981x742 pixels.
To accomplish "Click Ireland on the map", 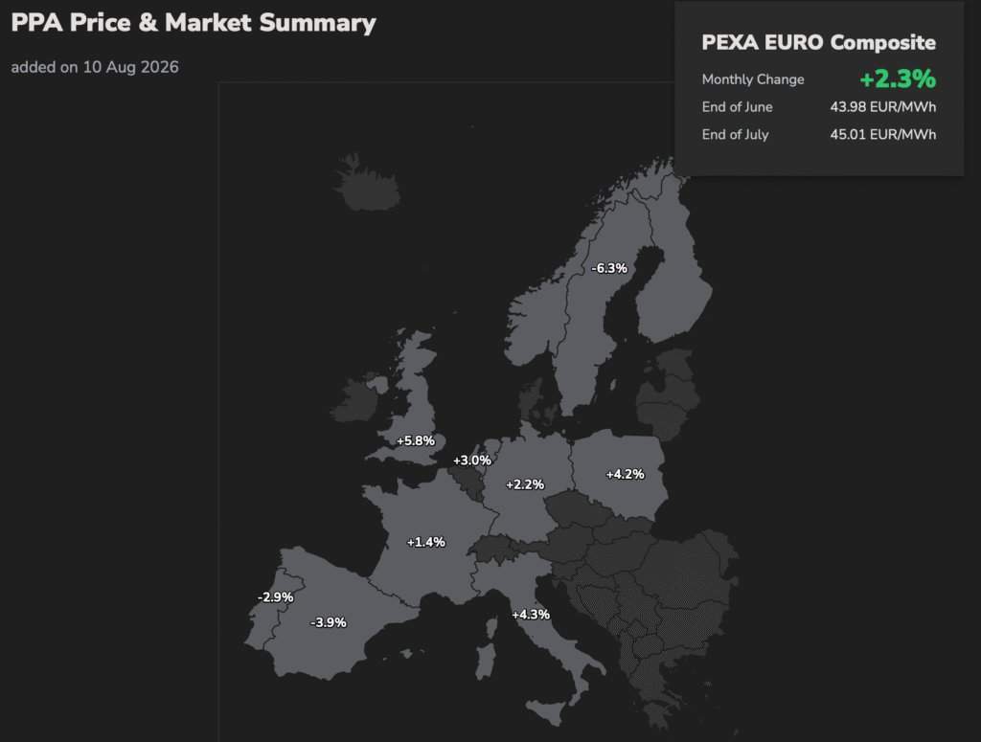I will tap(354, 401).
